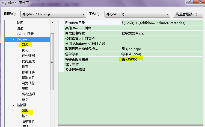Image resolution: width=205 pixels, height=127 pixels.
Task: Click the empty value cell for 多处理器编译
Action: click(162, 70)
